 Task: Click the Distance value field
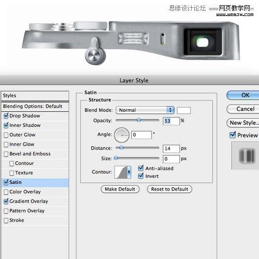coord(171,149)
